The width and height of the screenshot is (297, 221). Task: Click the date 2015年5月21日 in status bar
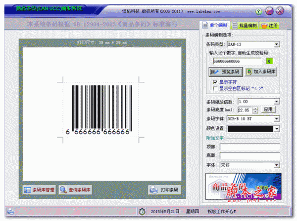coord(165,212)
